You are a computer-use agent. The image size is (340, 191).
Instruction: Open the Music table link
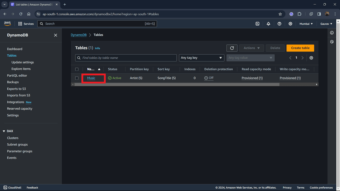(x=91, y=78)
